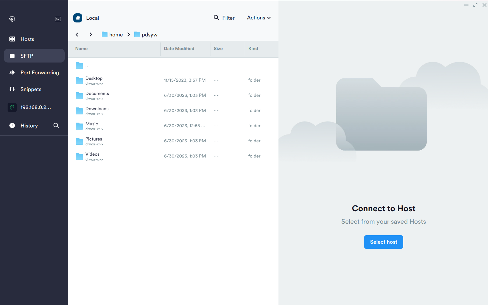The image size is (488, 305).
Task: Click the SFTP folder icon
Action: 12,56
